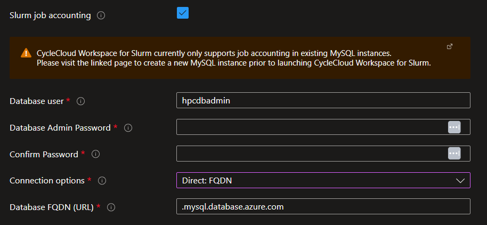The image size is (487, 225).
Task: Click the Connection options label
Action: click(x=47, y=181)
